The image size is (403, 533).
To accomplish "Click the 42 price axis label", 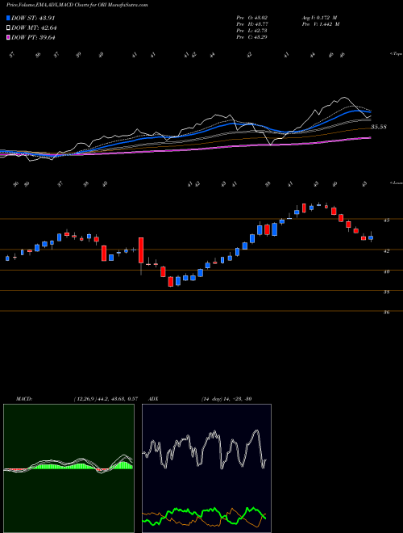I will coord(386,251).
